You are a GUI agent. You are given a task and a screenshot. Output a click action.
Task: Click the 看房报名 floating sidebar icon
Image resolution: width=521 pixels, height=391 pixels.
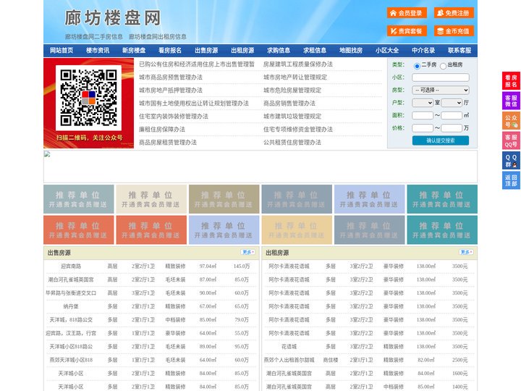coord(511,81)
